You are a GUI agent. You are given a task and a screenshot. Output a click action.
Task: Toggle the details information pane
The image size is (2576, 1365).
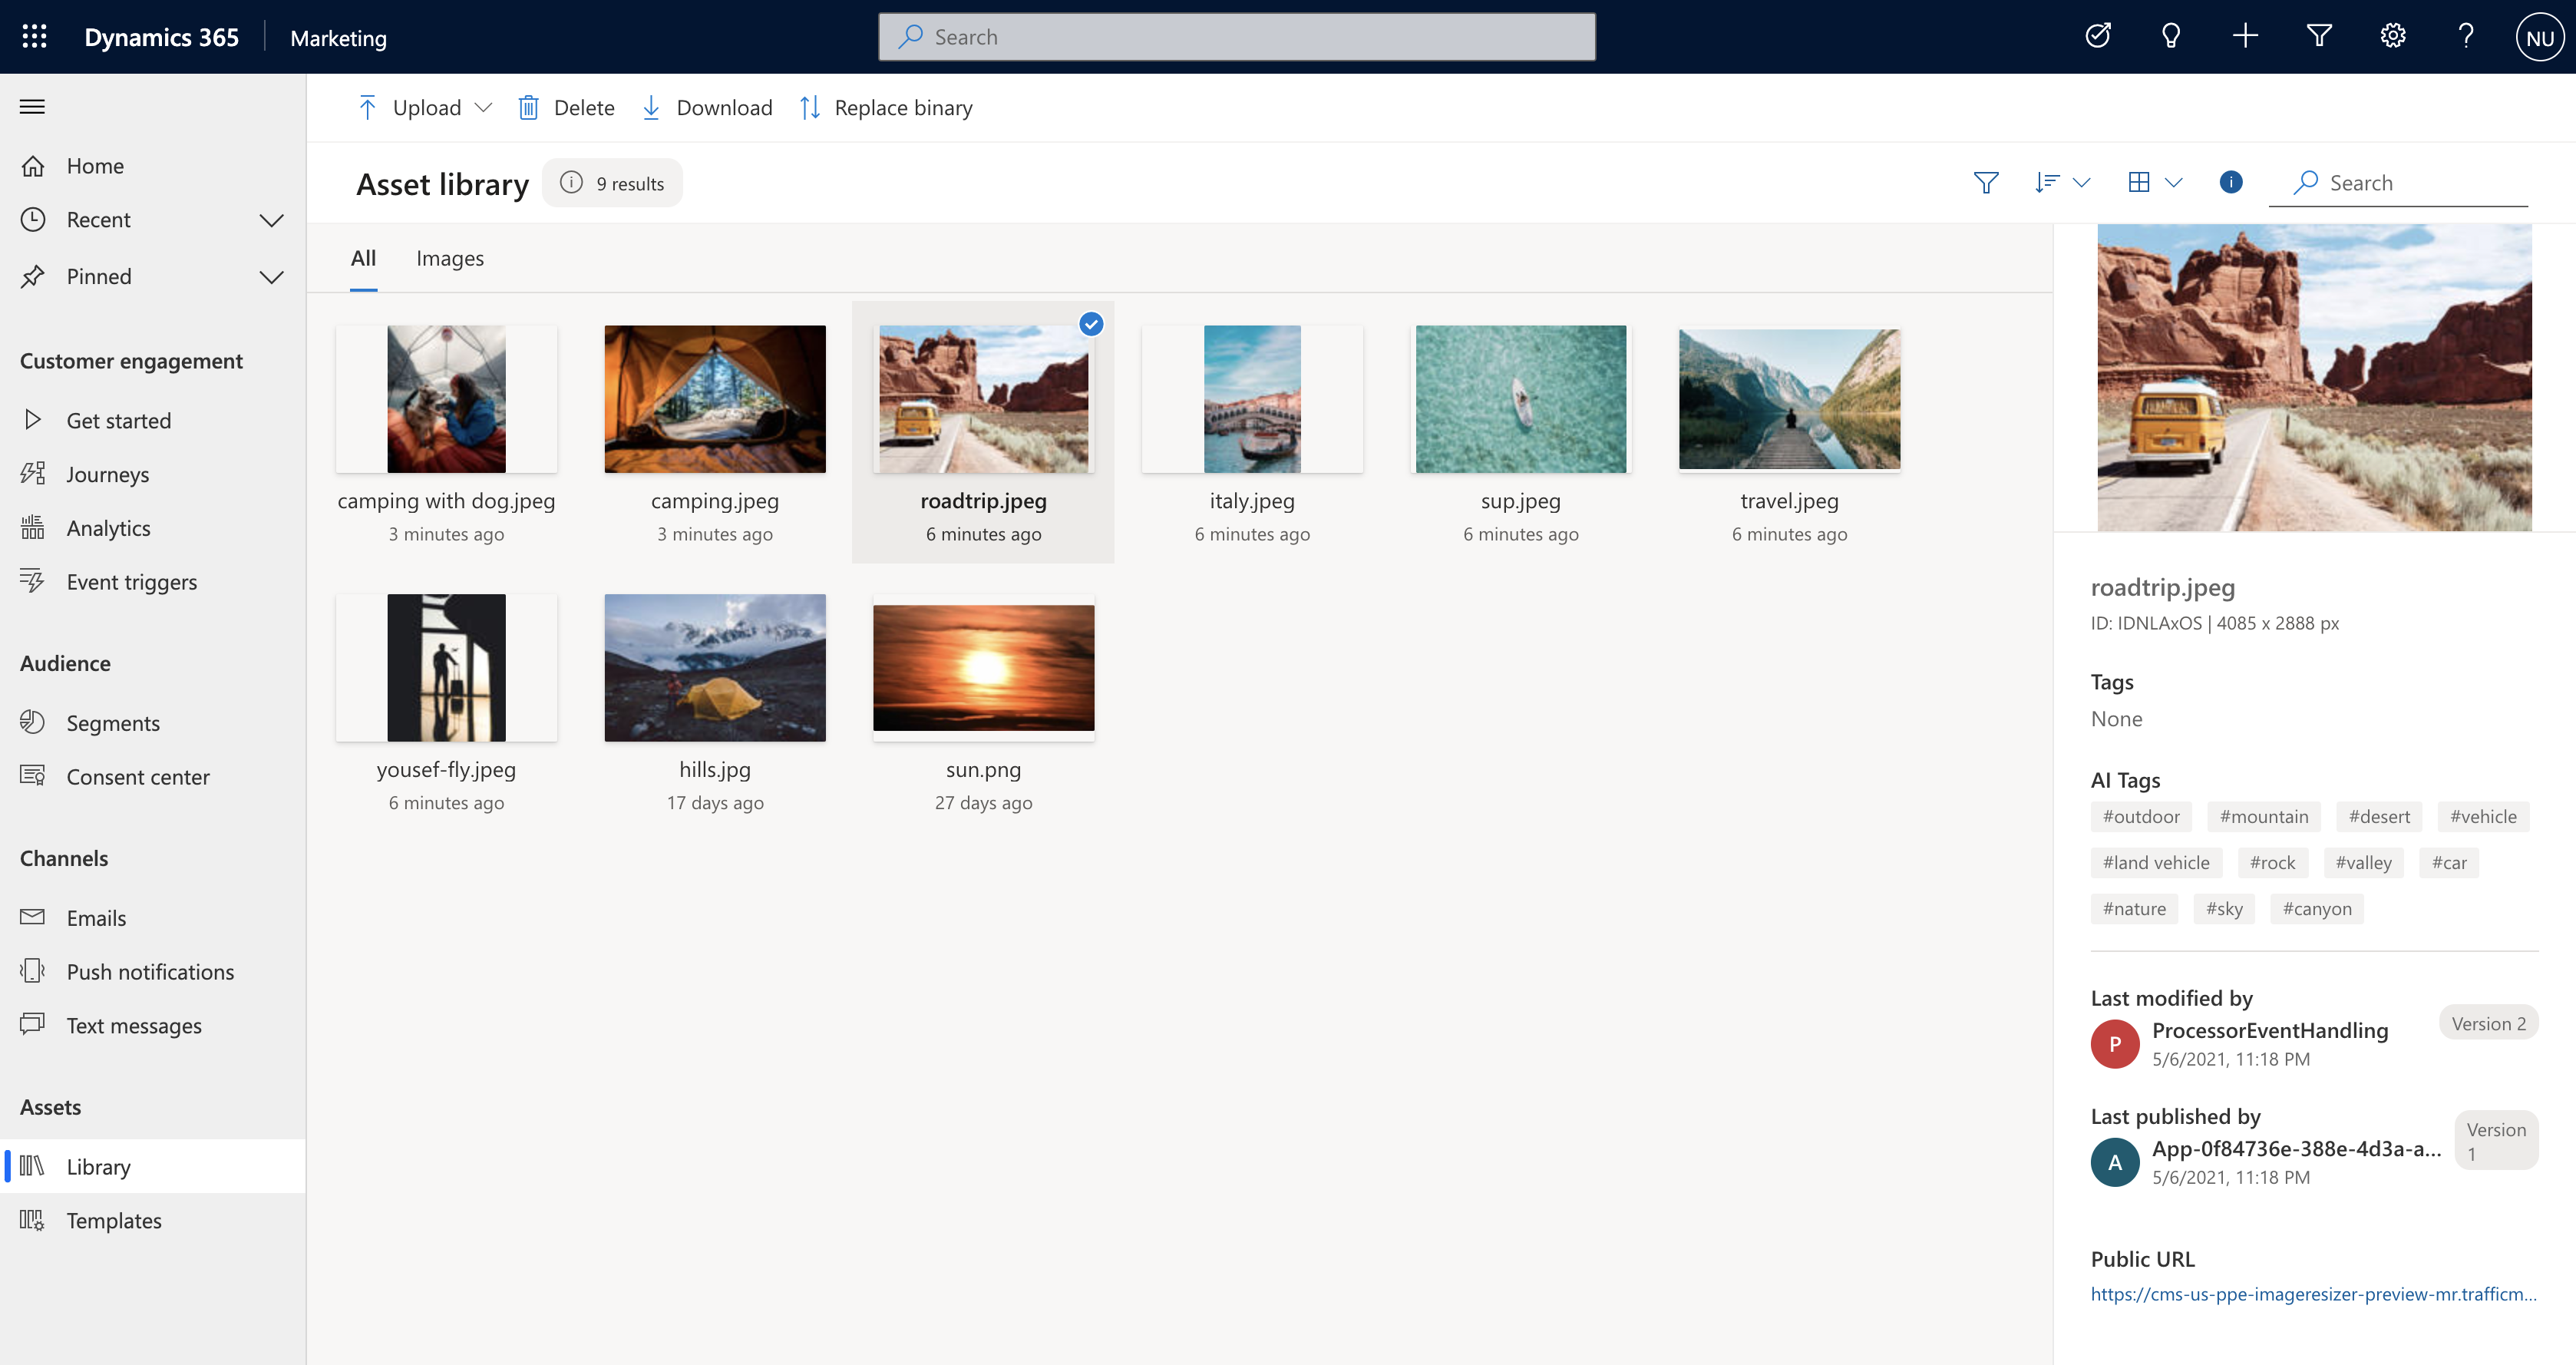(2230, 183)
